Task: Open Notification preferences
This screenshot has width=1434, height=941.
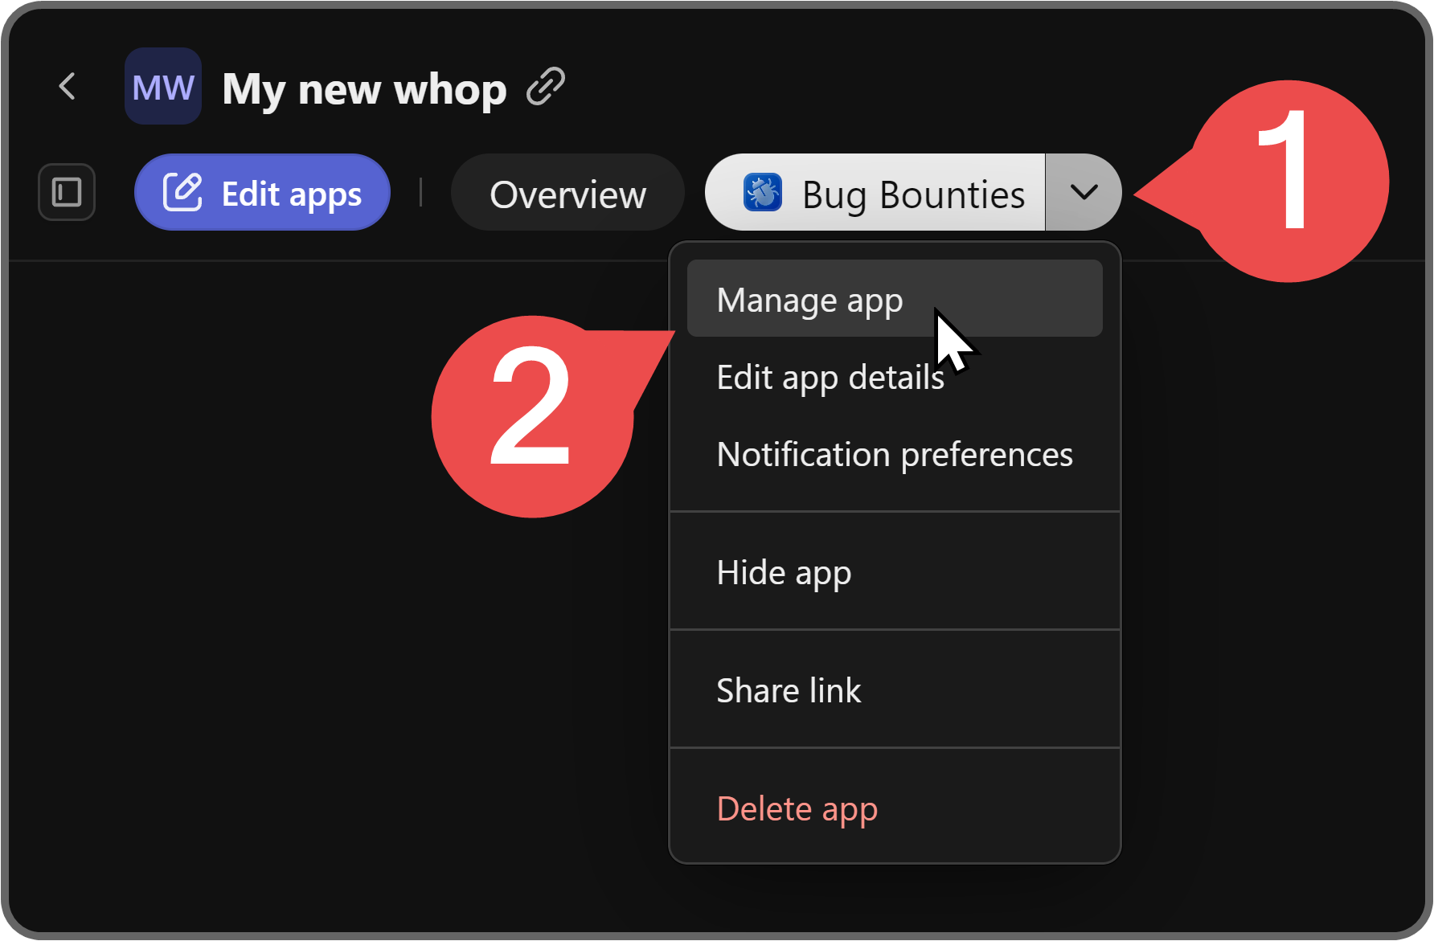Action: [894, 454]
